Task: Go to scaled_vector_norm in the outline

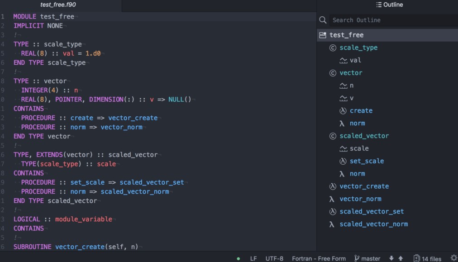Action: pos(373,224)
